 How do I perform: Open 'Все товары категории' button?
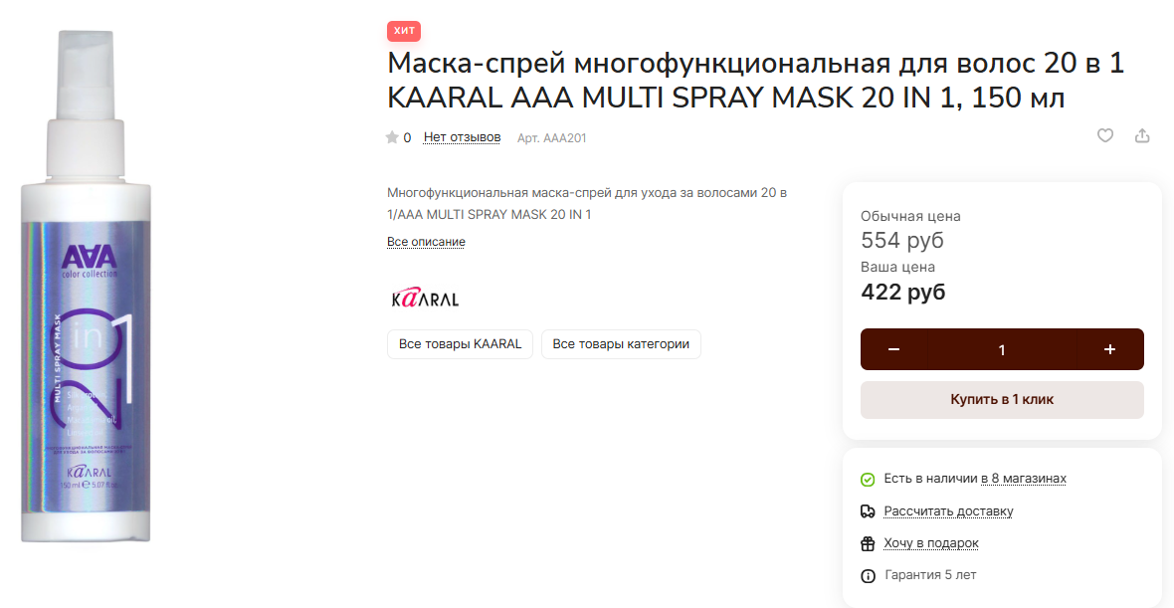tap(621, 344)
